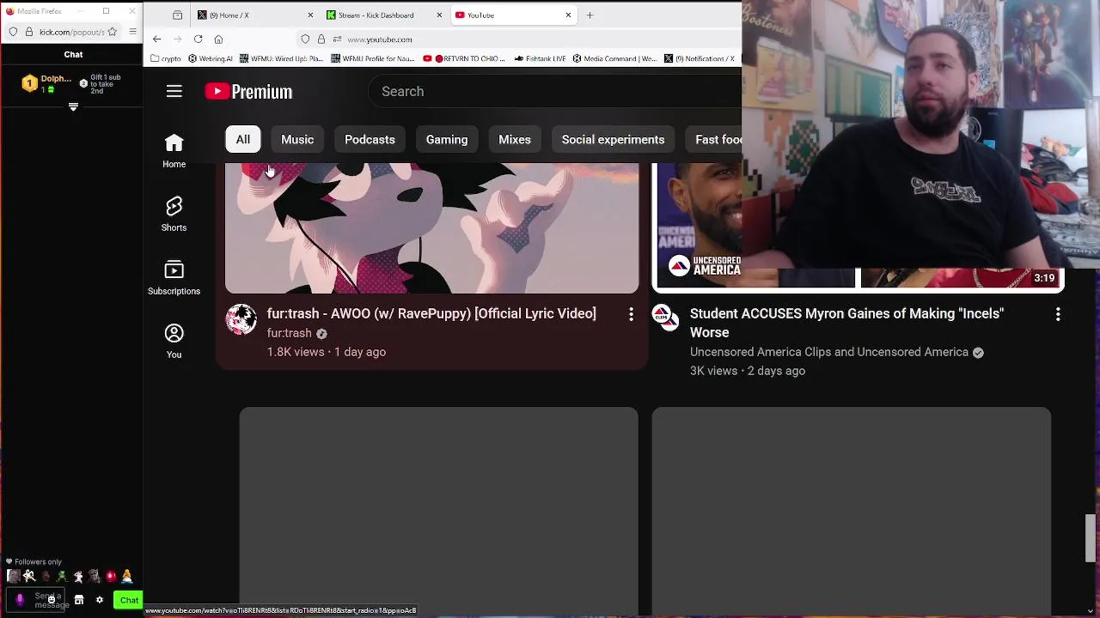
Task: Bookmark the kick.com popout page with star
Action: pos(113,32)
